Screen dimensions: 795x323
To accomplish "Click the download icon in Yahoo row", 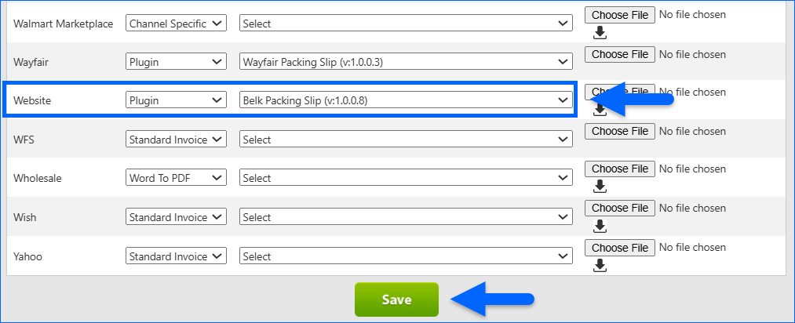I will pos(600,264).
